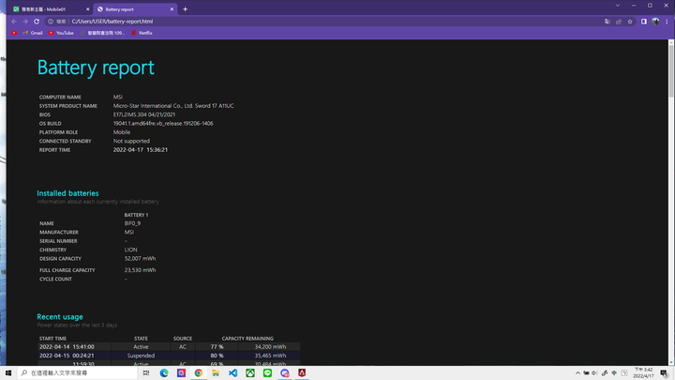Open the first red YouTube icon bookmark
This screenshot has height=380, width=675.
pyautogui.click(x=14, y=33)
